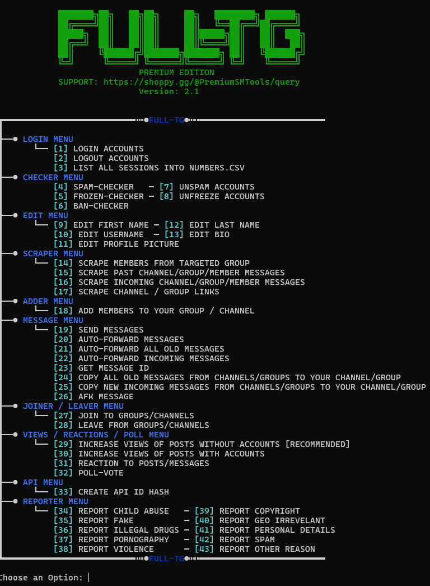Click the top 'FULL-TG' border title

[166, 120]
